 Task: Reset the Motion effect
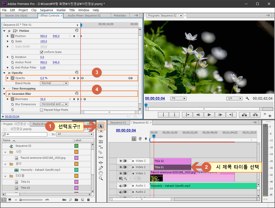click(x=77, y=30)
